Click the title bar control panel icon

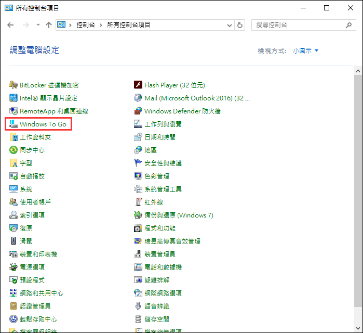point(9,8)
